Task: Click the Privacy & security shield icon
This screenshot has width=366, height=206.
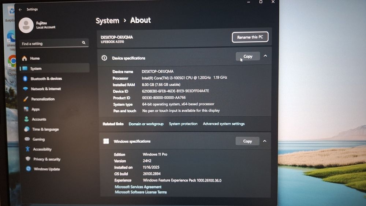Action: point(28,159)
